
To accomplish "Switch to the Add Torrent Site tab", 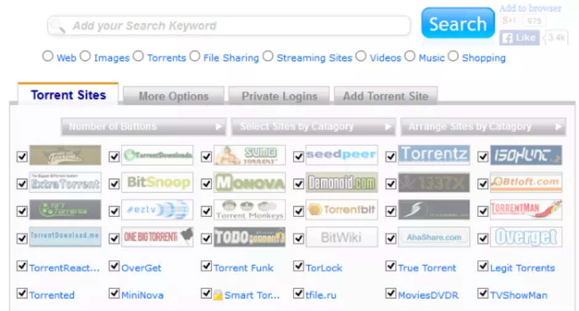I will 386,96.
